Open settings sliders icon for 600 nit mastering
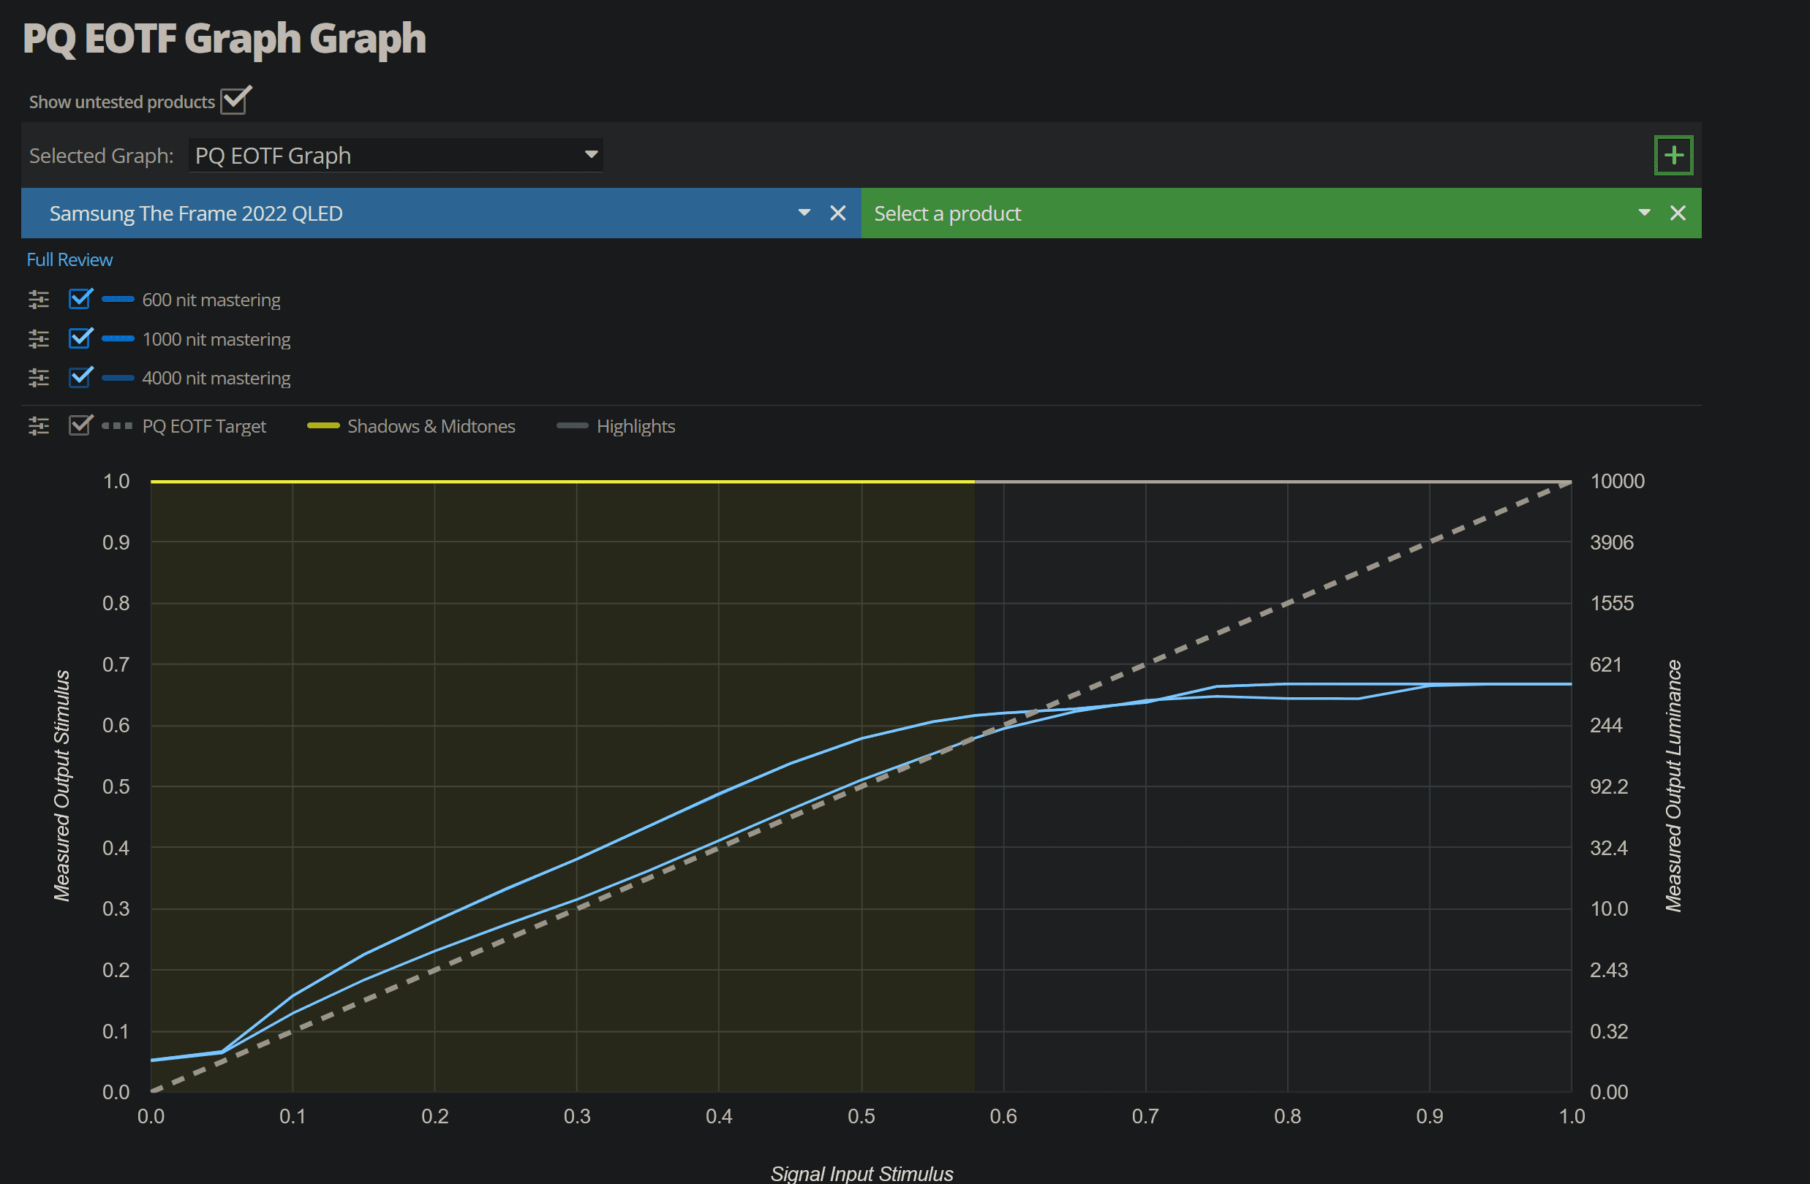 (x=39, y=300)
